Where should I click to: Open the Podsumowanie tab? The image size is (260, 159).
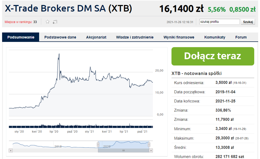pos(21,37)
